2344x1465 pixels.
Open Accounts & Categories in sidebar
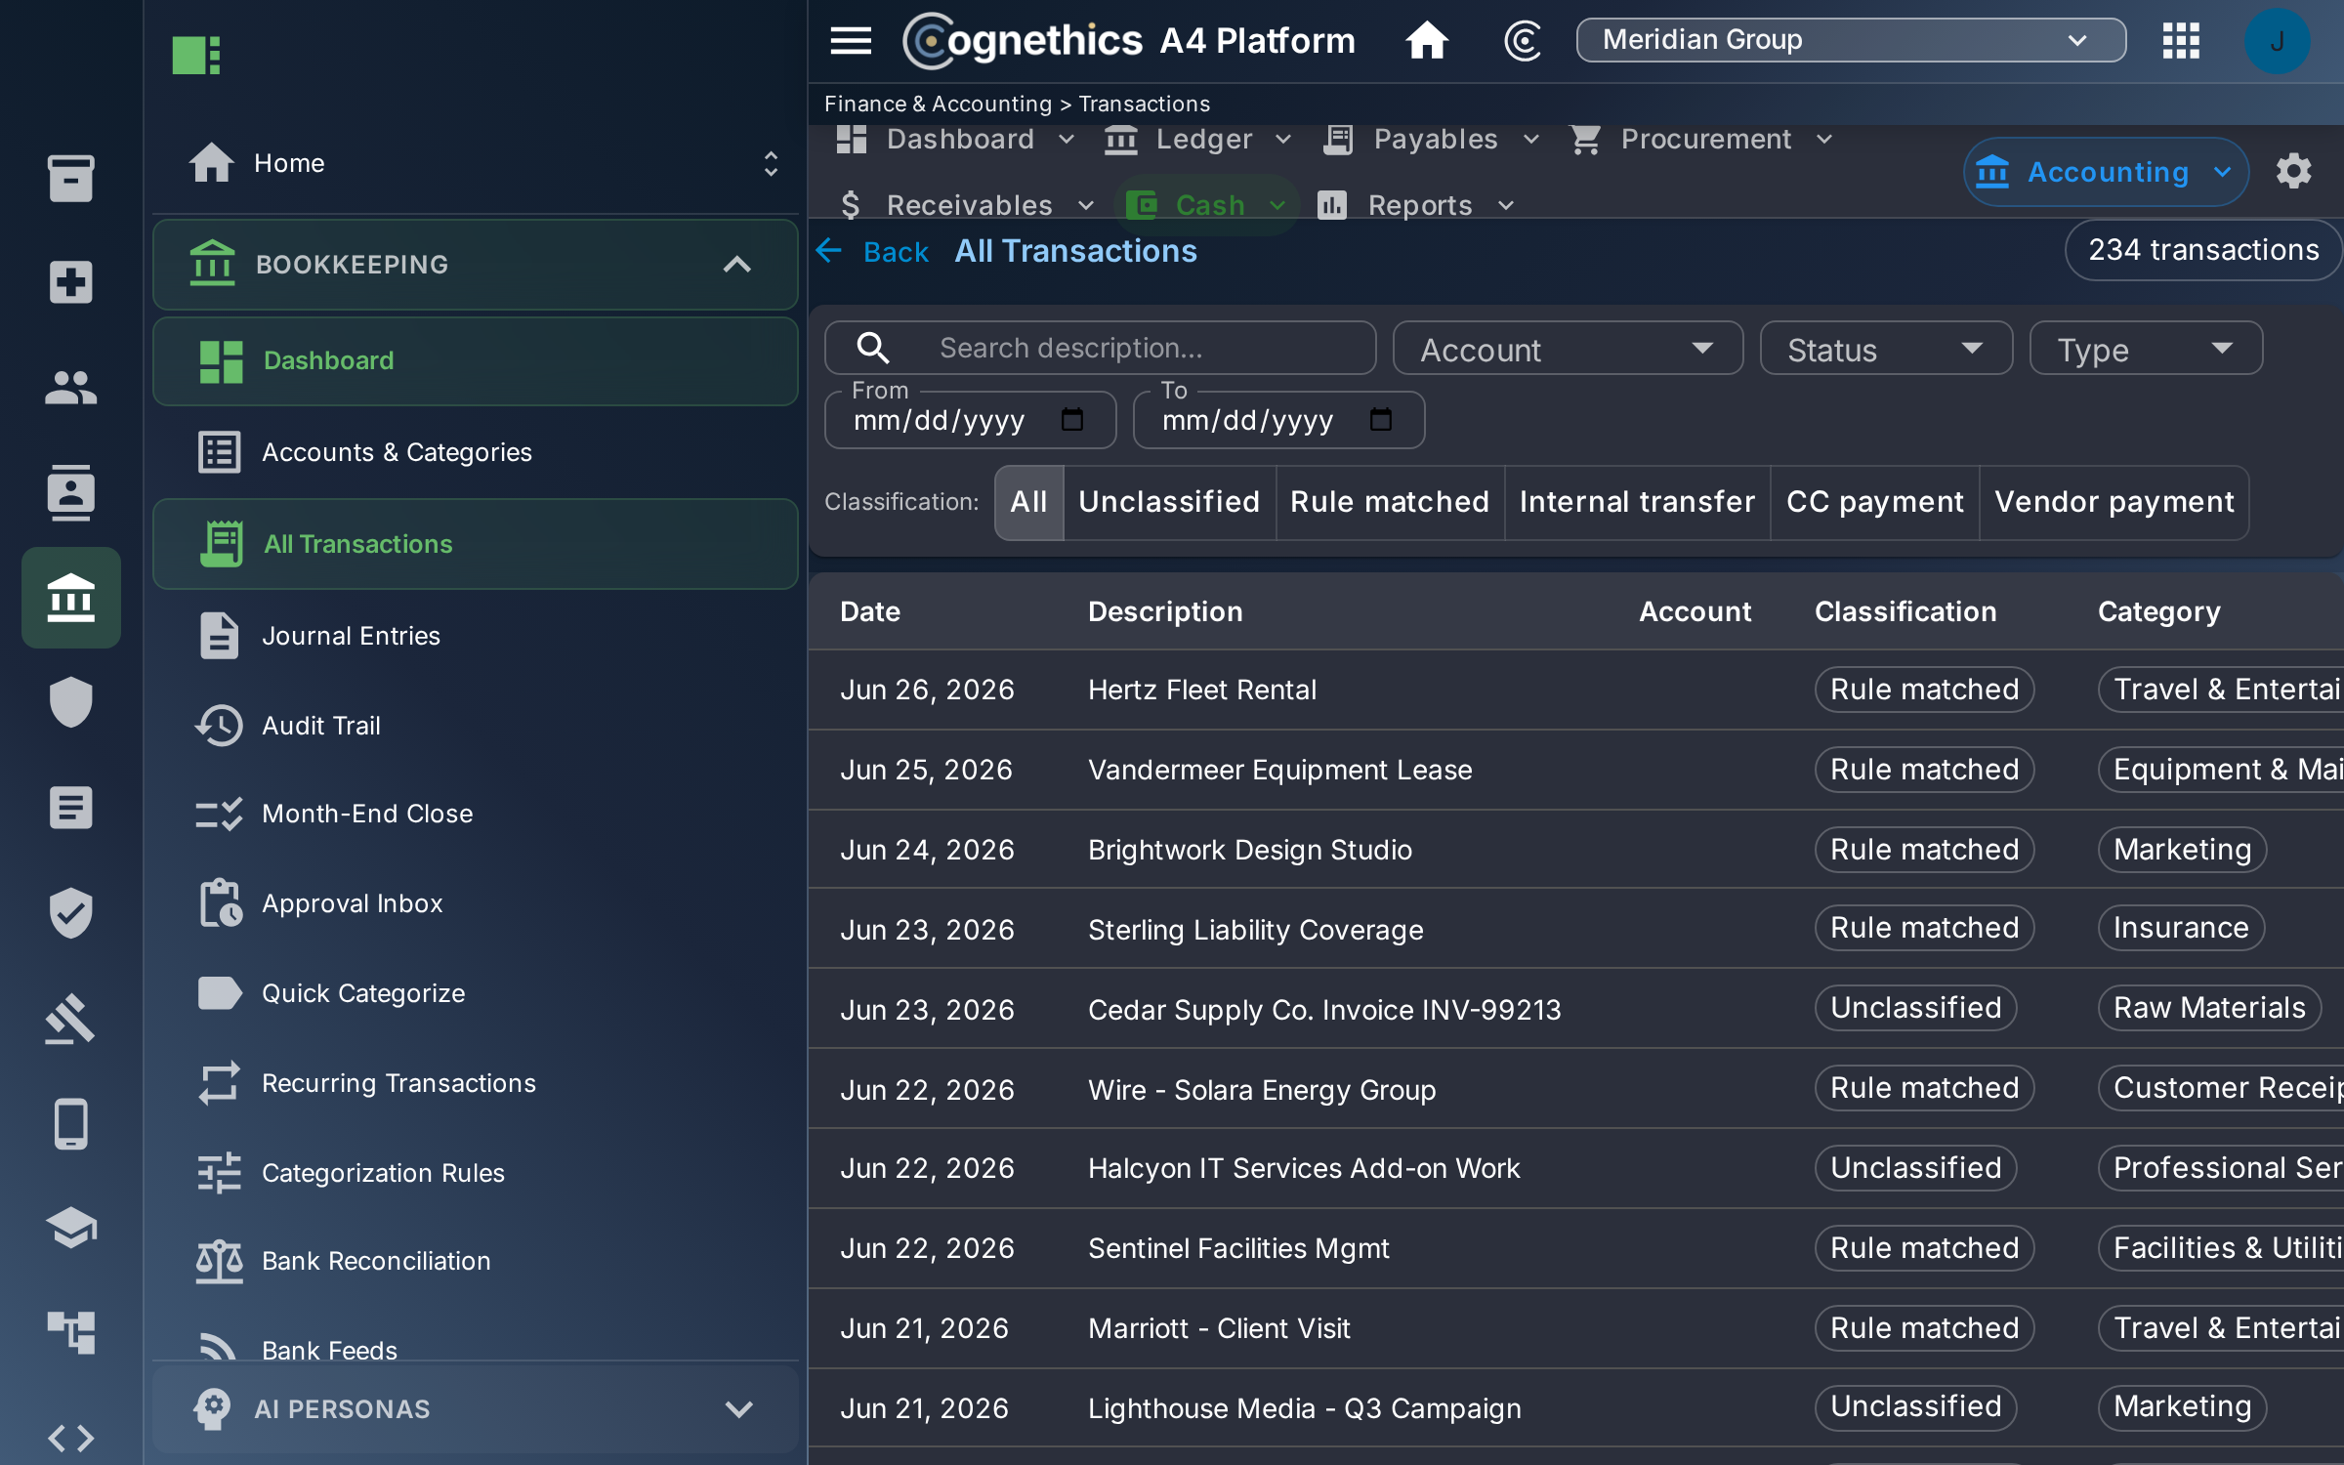coord(476,452)
